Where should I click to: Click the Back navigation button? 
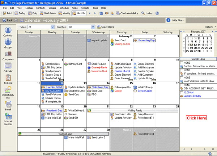pyautogui.click(x=8, y=20)
